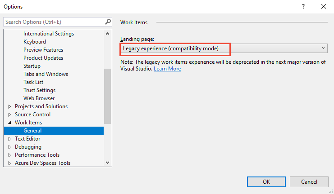334x194 pixels.
Task: Expand the Text Editor node
Action: (x=10, y=139)
